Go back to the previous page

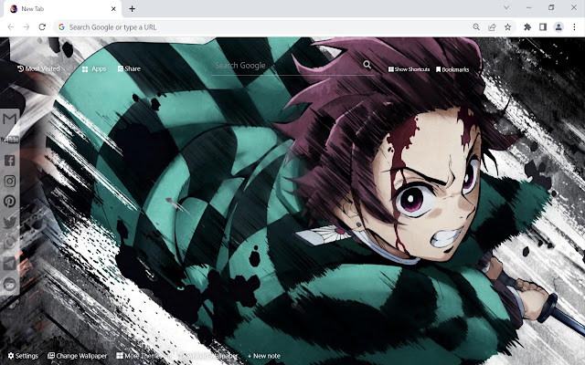click(x=11, y=26)
